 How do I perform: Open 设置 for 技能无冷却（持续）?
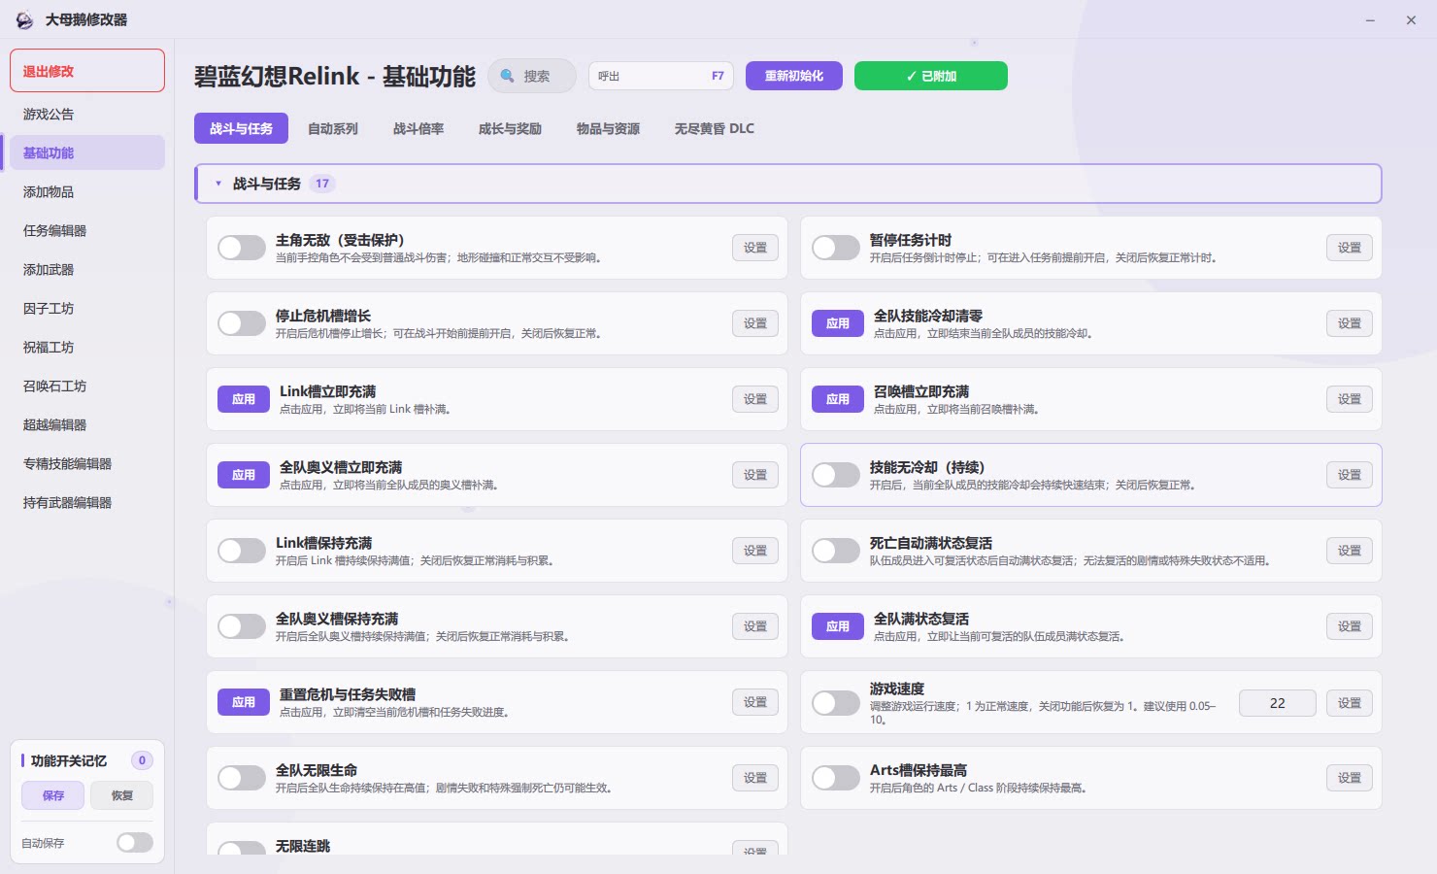pos(1350,475)
